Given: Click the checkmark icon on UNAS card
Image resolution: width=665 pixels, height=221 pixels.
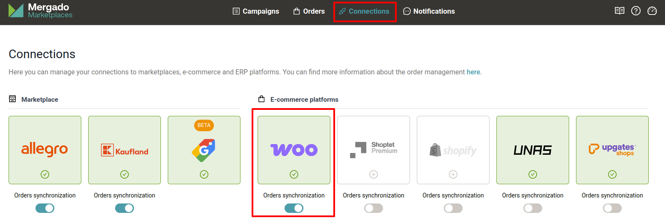Looking at the screenshot, I should point(533,174).
